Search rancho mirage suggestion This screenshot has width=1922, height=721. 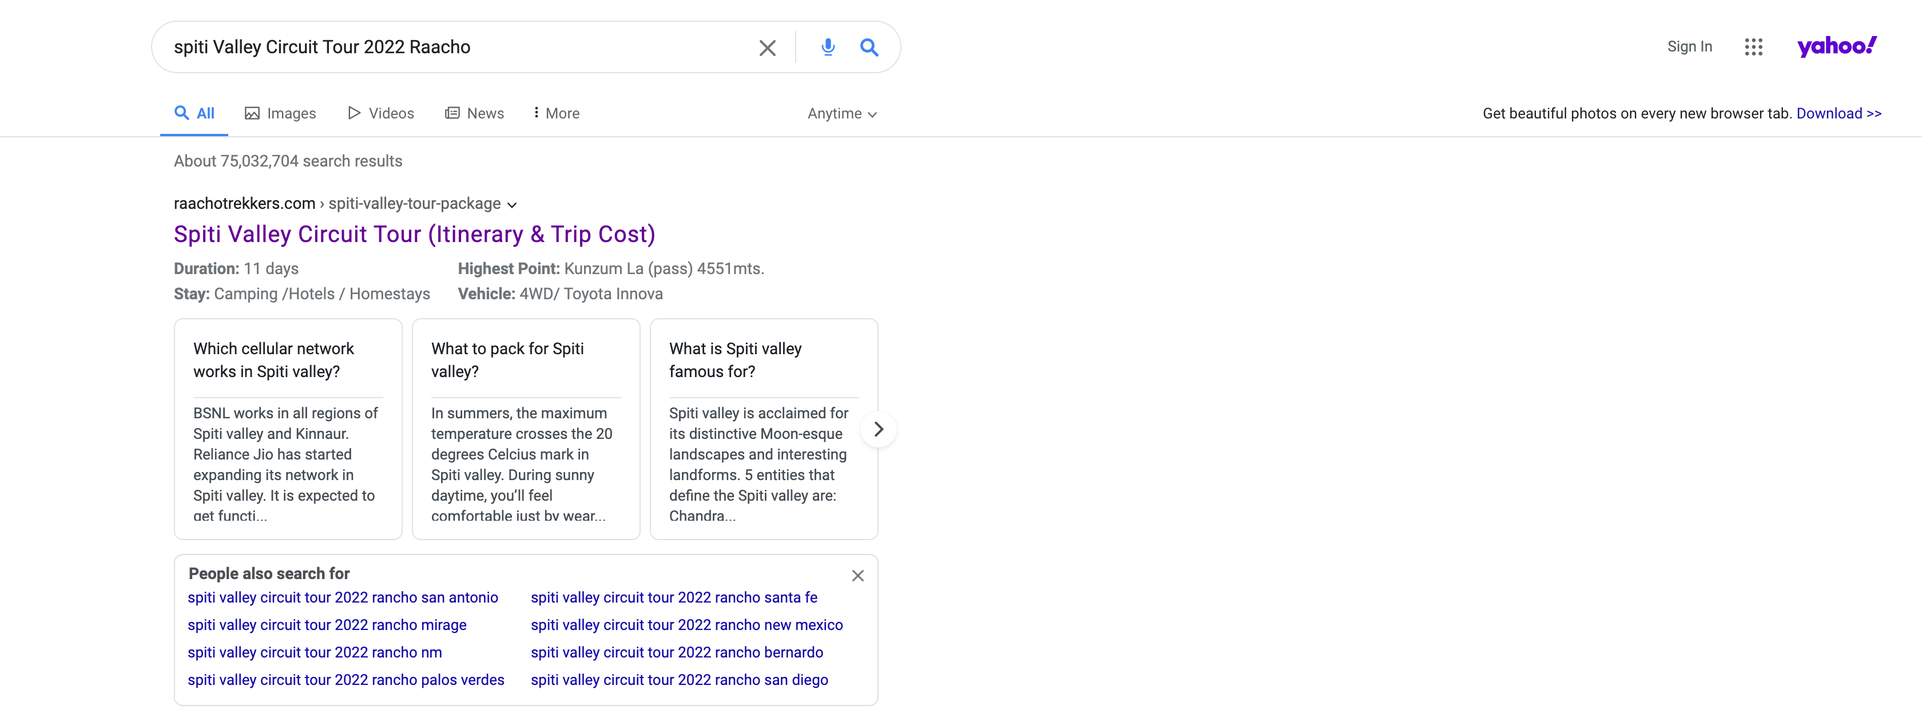coord(328,625)
